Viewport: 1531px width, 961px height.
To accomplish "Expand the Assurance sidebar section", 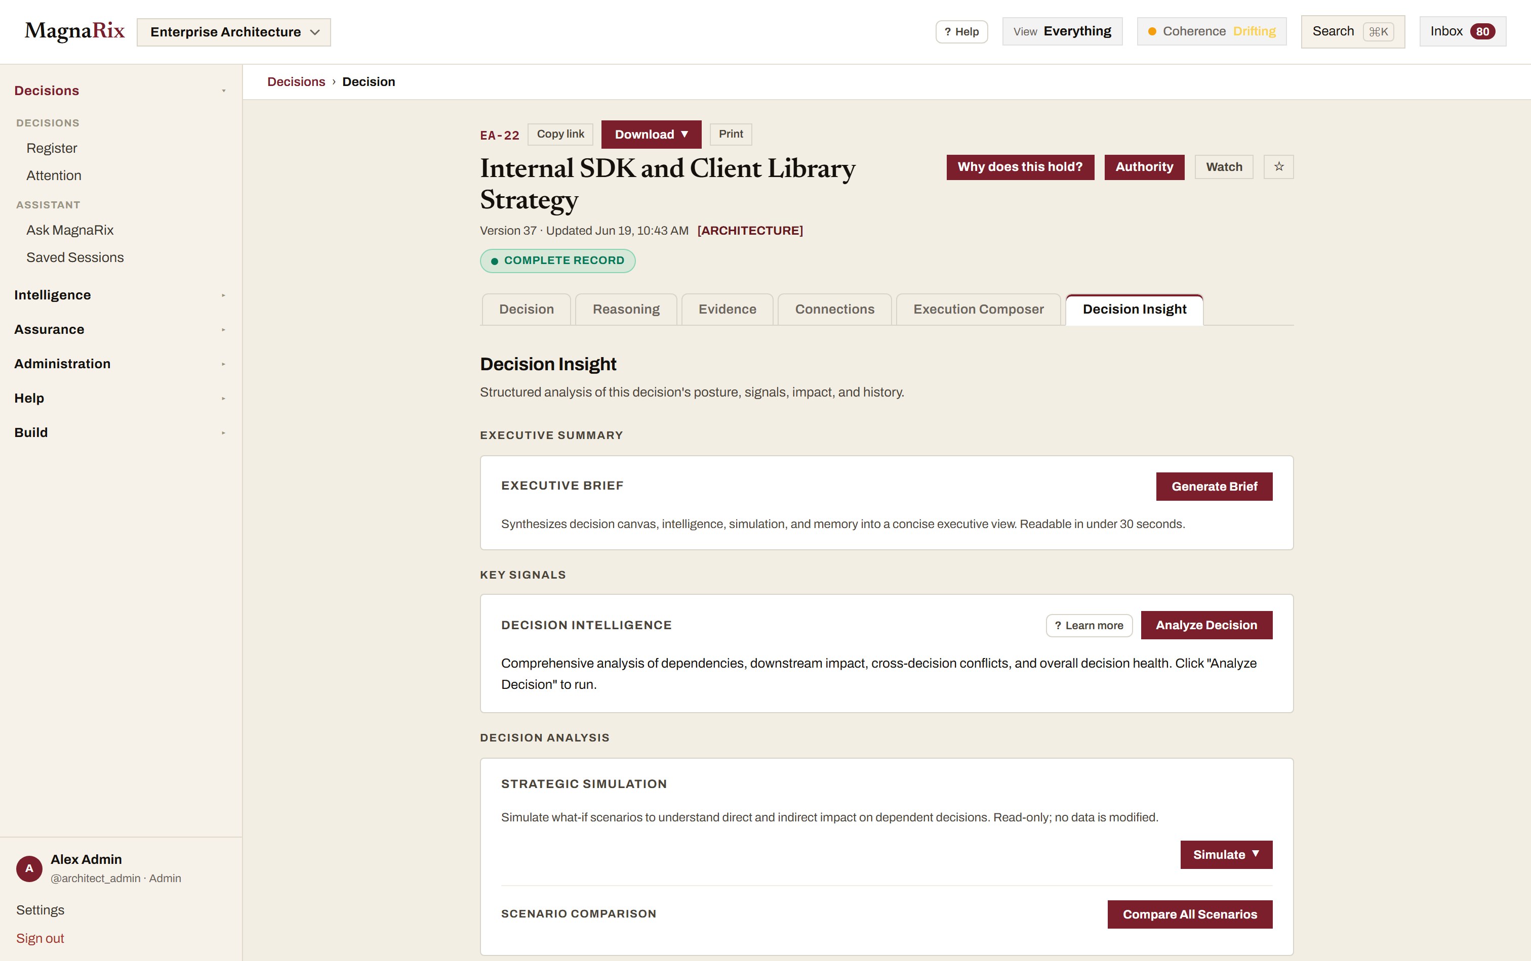I will [120, 330].
